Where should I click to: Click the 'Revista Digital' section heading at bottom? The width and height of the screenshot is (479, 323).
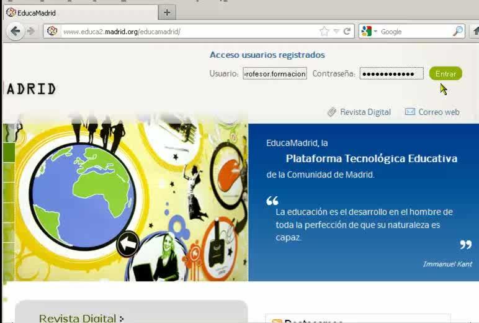pyautogui.click(x=78, y=318)
